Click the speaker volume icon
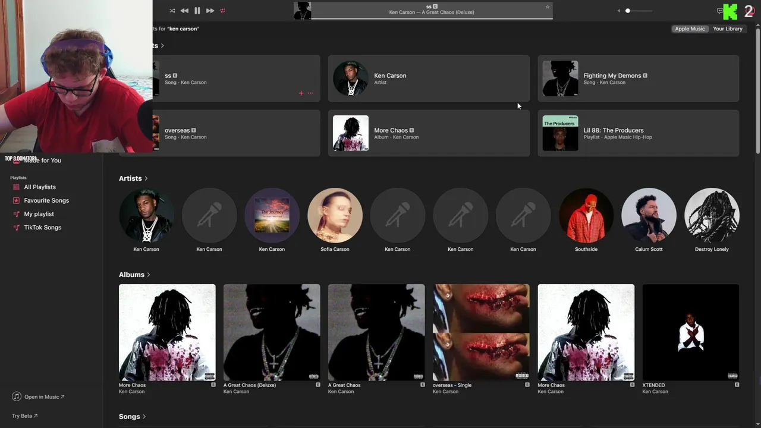 click(619, 11)
